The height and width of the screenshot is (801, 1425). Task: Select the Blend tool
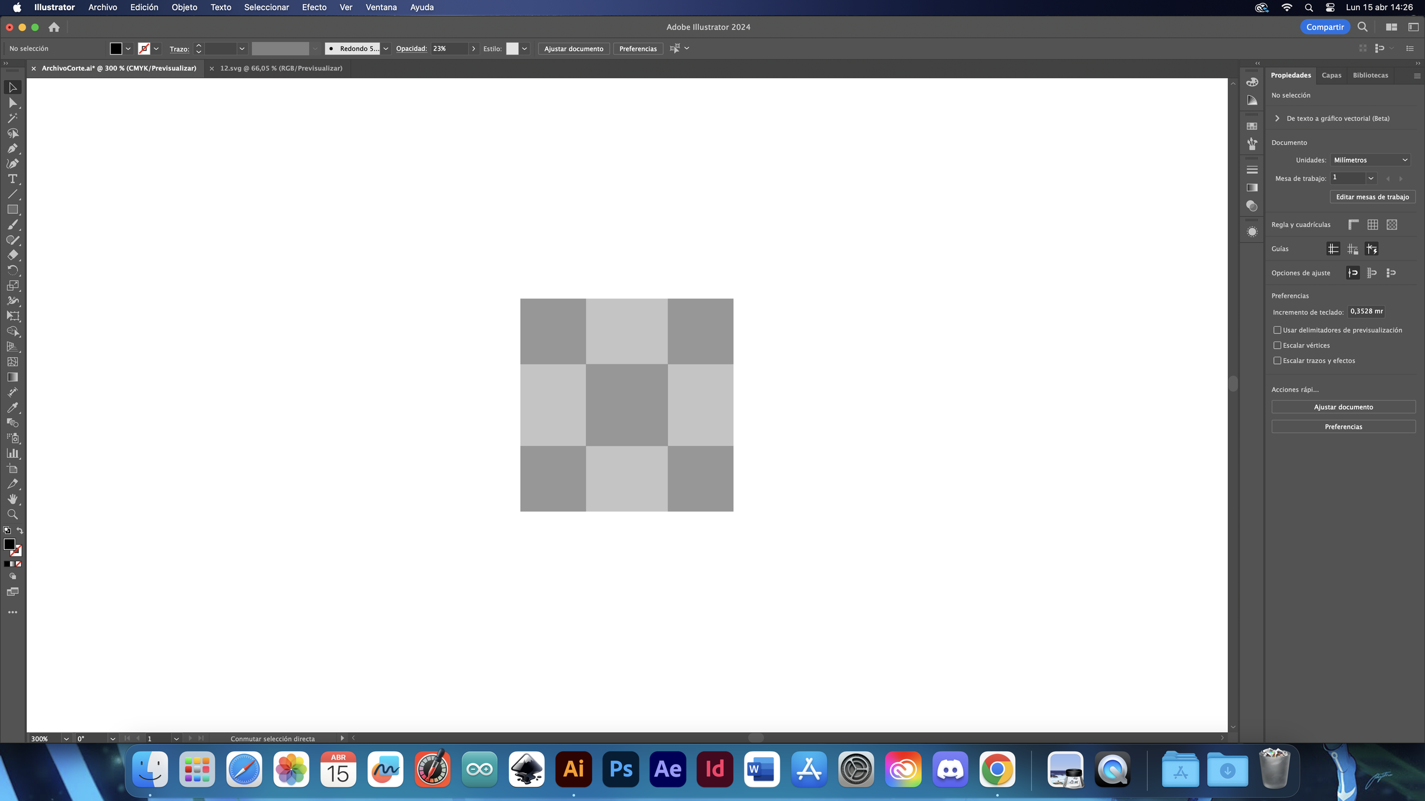pyautogui.click(x=12, y=423)
